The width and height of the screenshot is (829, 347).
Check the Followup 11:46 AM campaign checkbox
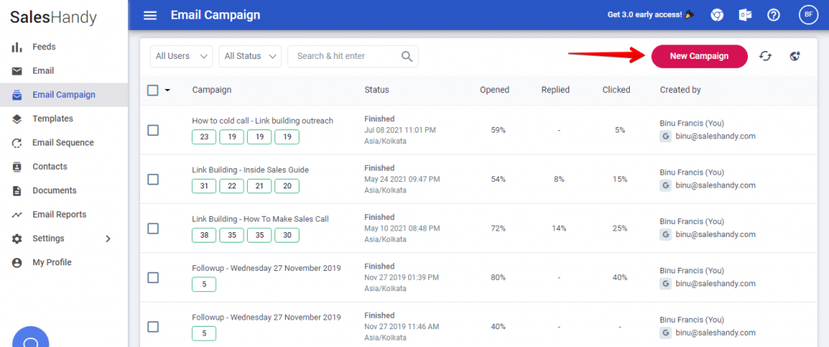pos(153,327)
